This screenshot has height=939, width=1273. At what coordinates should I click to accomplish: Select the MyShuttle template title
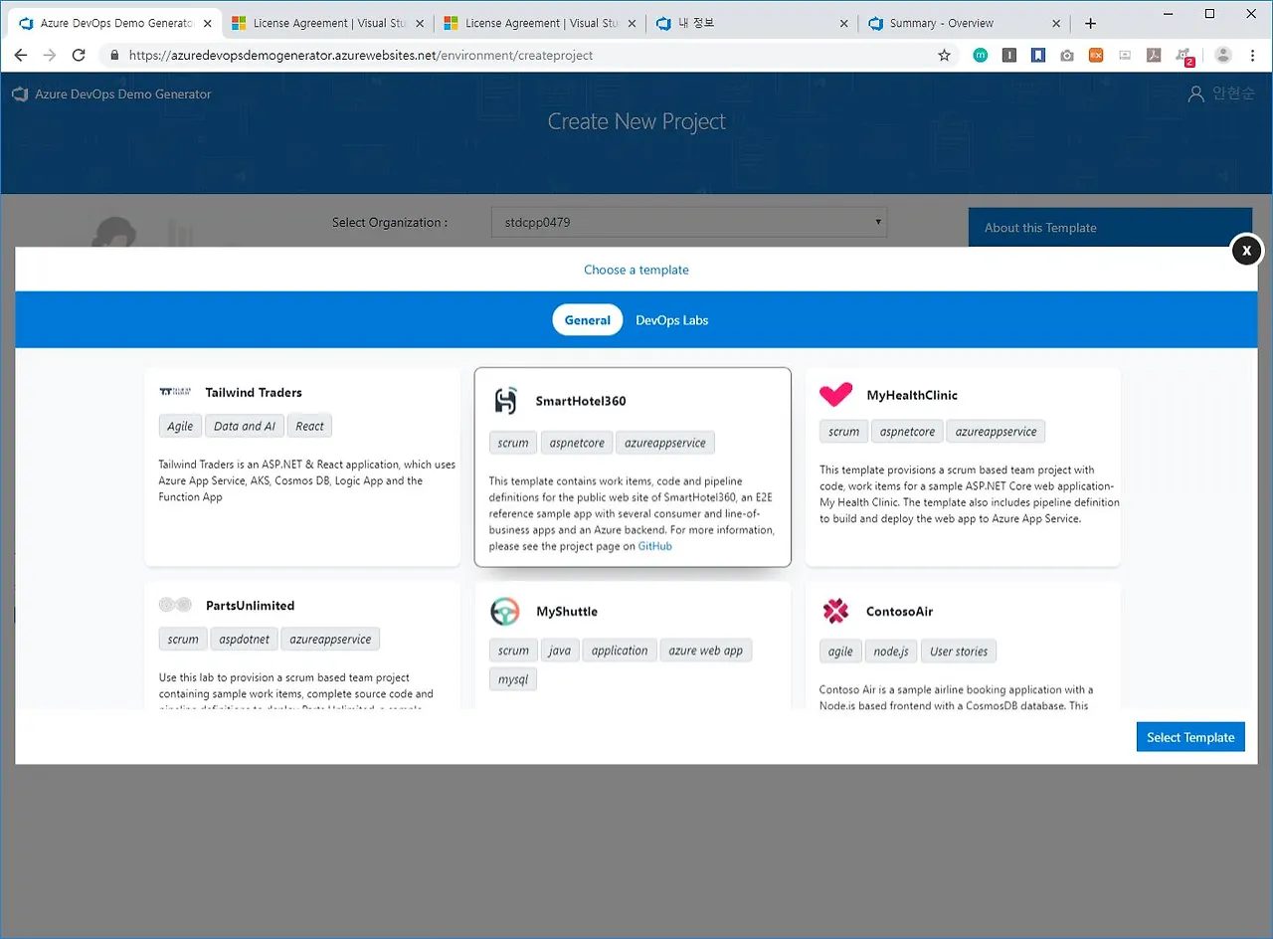567,611
